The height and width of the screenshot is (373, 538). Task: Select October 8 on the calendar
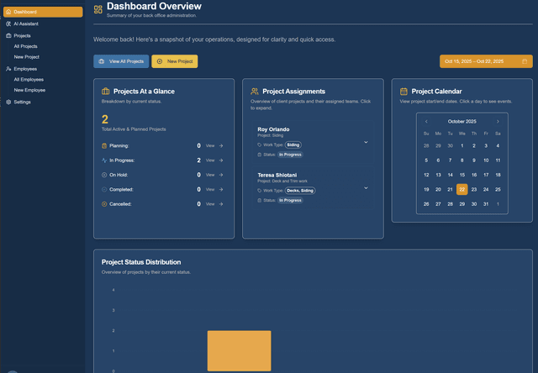pos(462,160)
